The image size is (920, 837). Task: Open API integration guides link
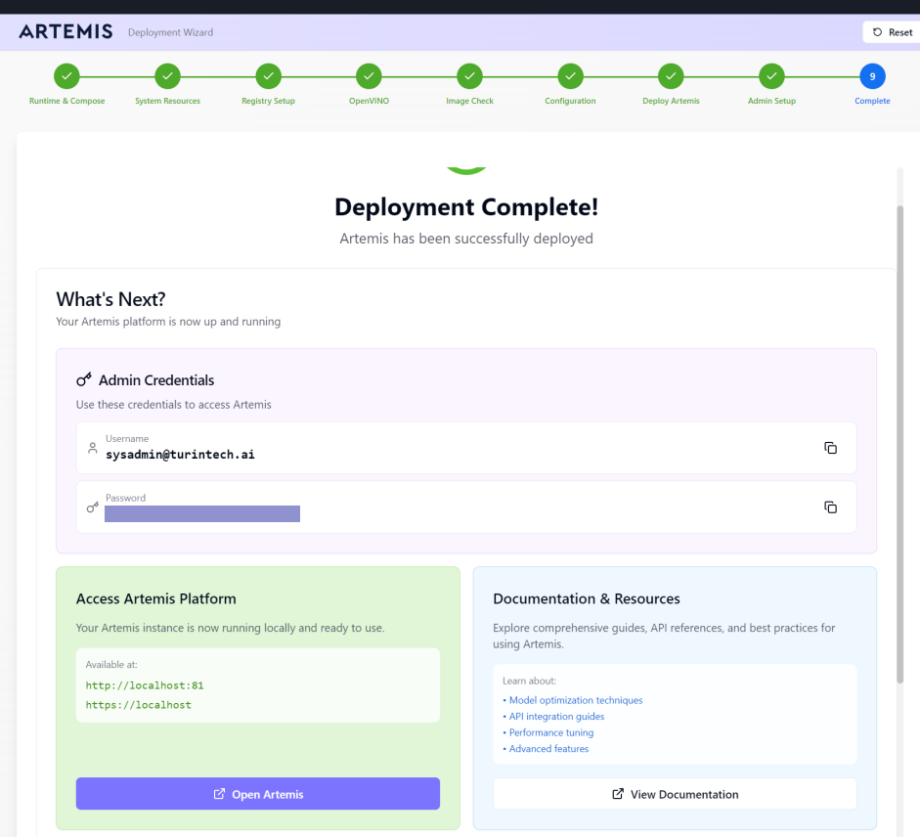click(x=555, y=717)
